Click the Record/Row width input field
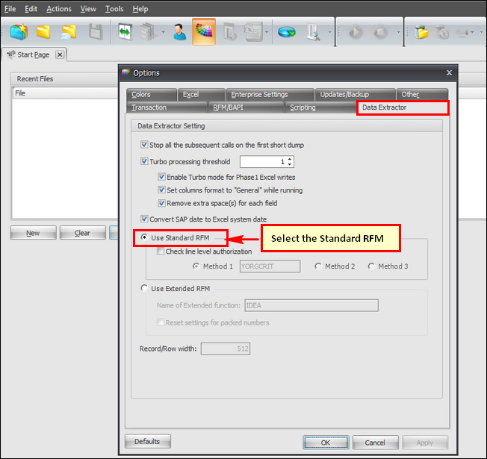Screen dimensions: 487x459 [225, 349]
